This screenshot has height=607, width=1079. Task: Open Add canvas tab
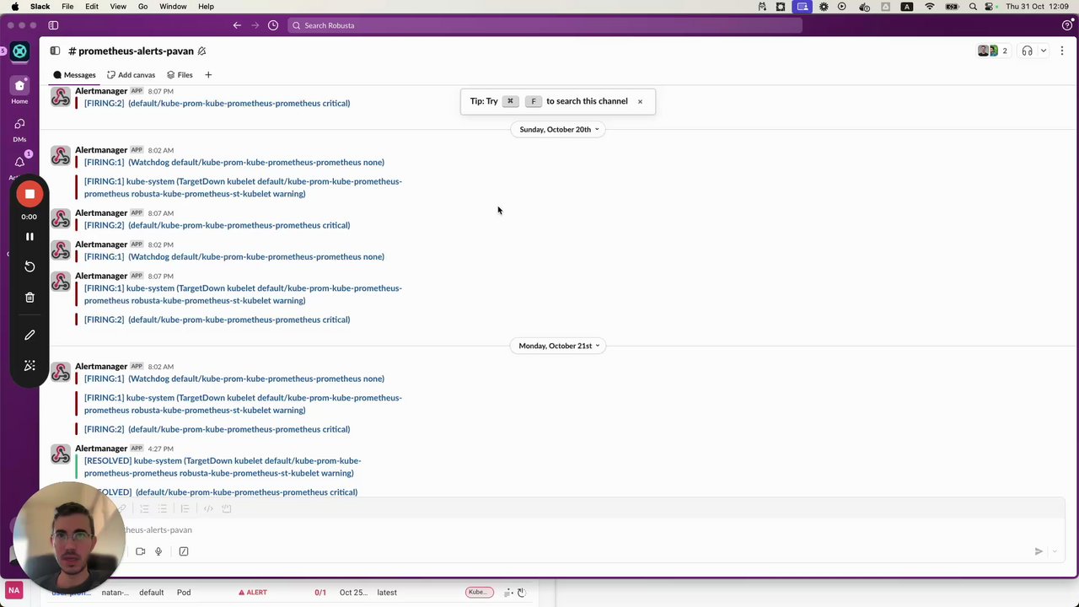pos(131,75)
